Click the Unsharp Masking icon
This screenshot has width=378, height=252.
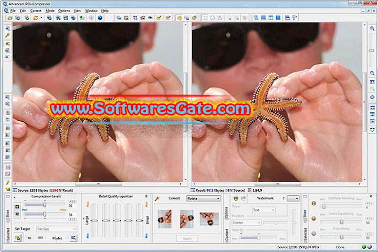click(313, 203)
